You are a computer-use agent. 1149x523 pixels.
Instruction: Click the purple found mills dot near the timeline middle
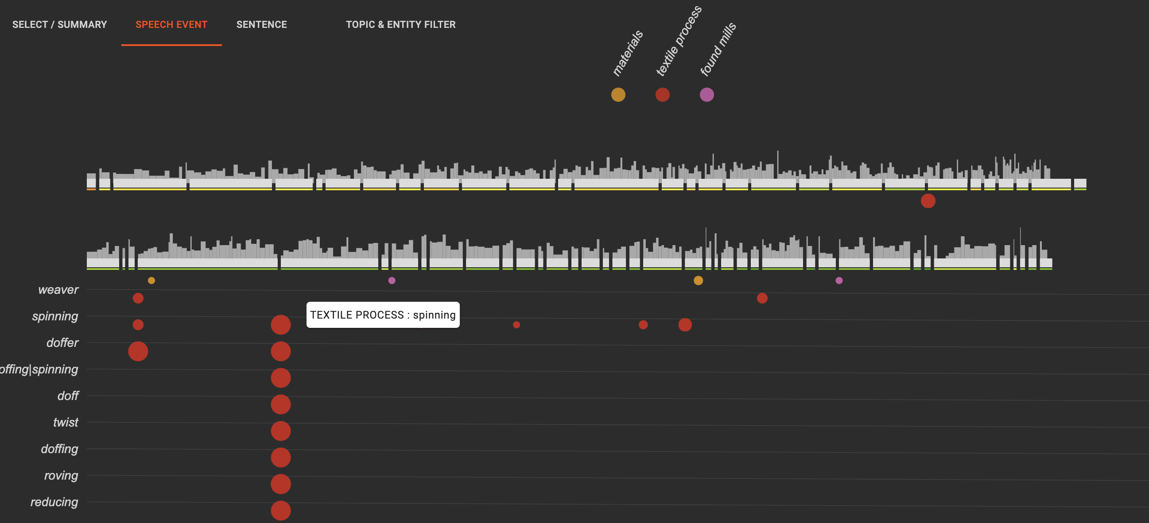(x=391, y=281)
